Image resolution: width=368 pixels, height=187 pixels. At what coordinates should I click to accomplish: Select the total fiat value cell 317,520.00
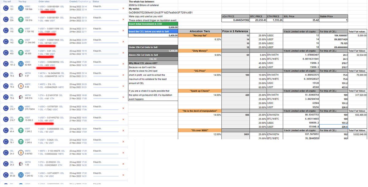[358, 95]
